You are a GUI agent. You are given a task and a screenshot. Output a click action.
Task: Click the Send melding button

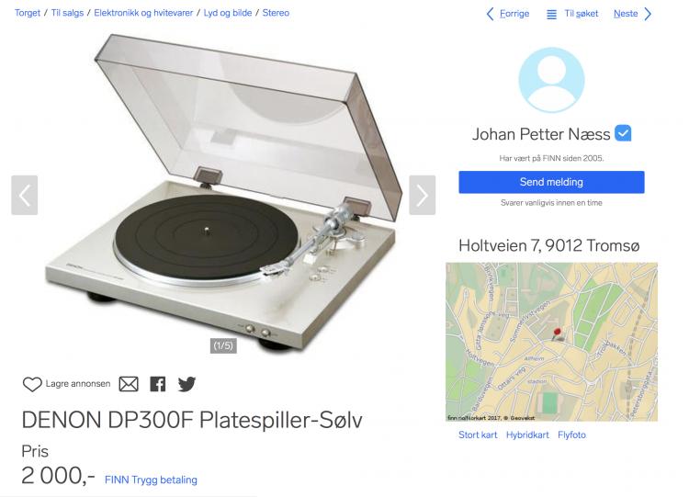[551, 182]
